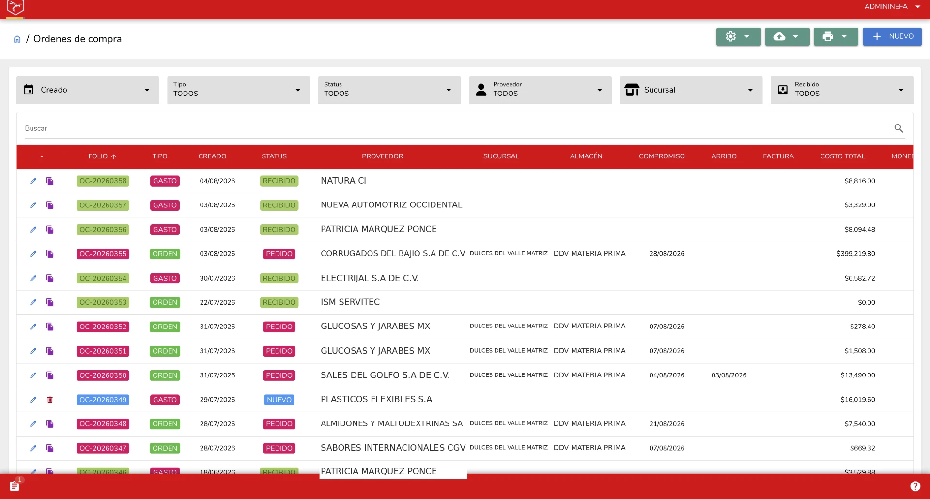Sort by the FOLIO column header
930x499 pixels.
coord(102,156)
